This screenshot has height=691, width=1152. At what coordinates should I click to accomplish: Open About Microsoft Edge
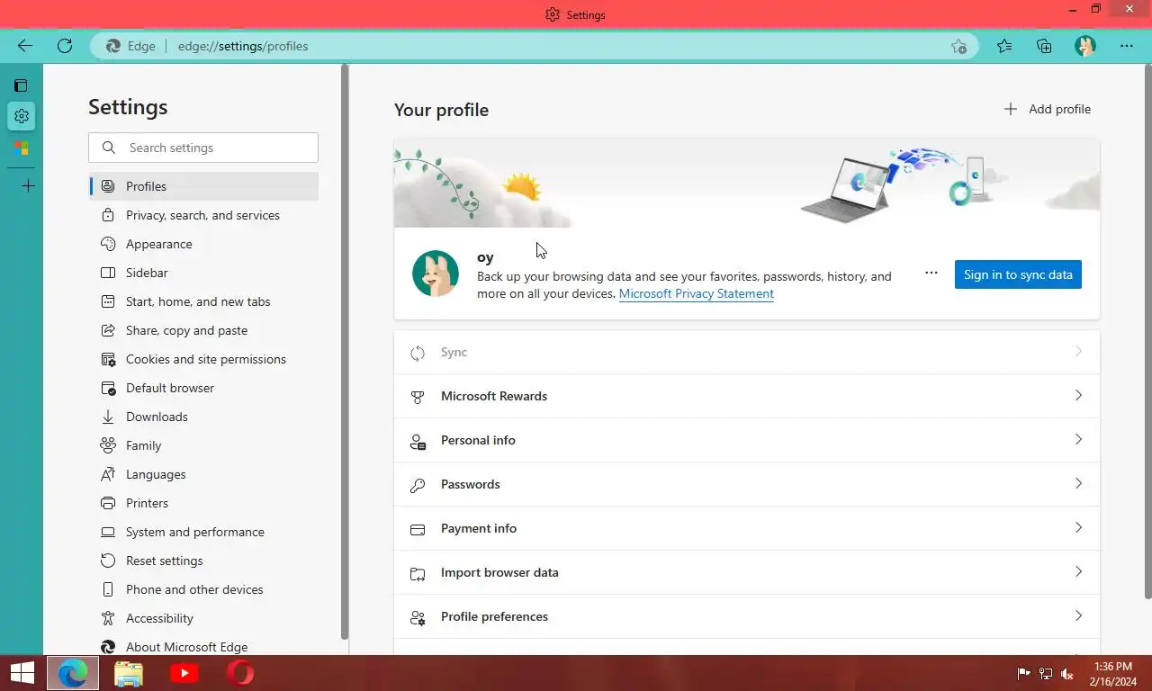point(203,646)
